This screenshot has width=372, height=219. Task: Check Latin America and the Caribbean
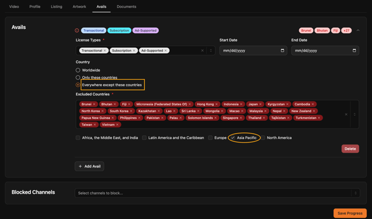(x=144, y=137)
